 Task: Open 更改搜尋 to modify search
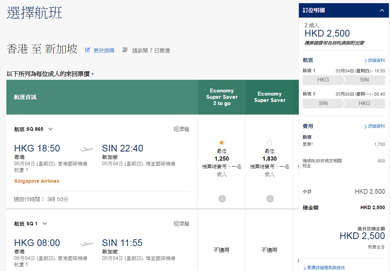click(x=104, y=51)
